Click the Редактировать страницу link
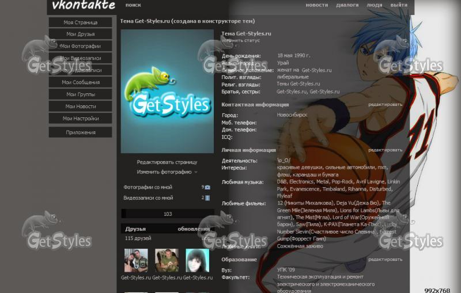461x293 pixels. [x=167, y=162]
